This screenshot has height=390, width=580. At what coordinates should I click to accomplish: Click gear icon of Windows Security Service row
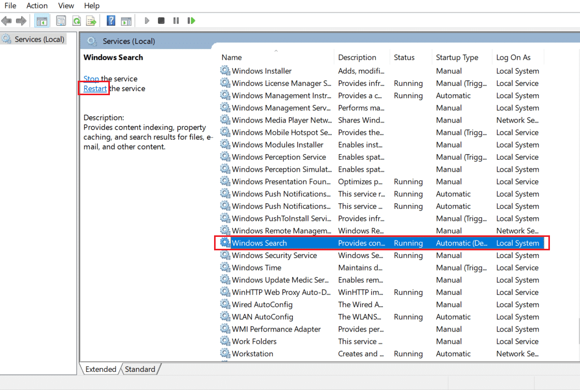[225, 254]
